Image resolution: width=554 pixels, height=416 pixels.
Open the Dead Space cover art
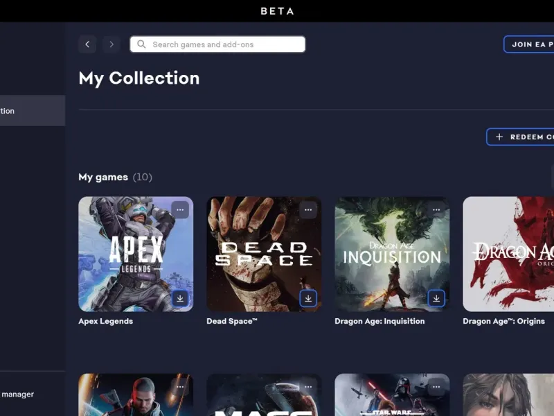[x=264, y=254]
